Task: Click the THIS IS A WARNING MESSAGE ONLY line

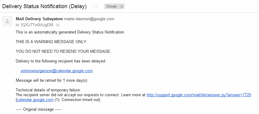Action: click(52, 42)
